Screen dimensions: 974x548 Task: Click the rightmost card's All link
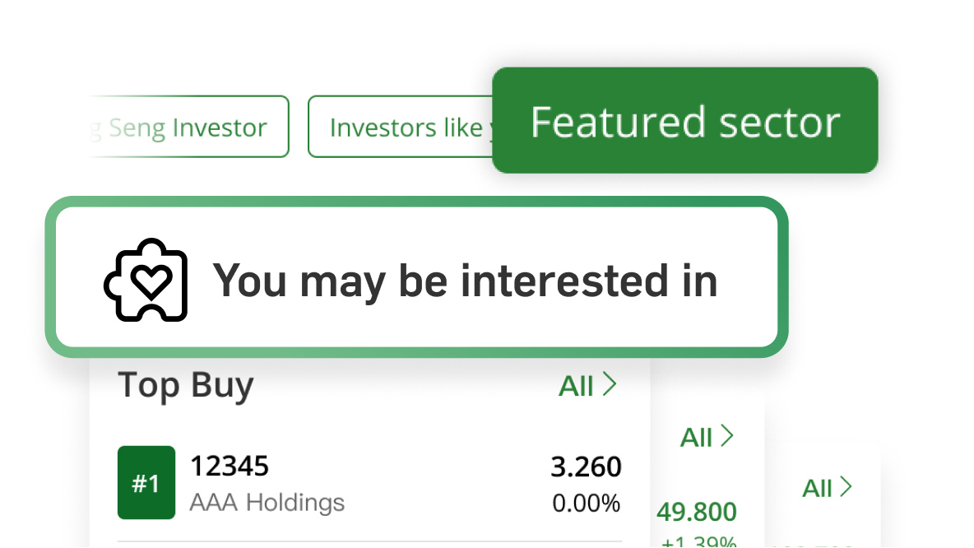[x=818, y=489]
